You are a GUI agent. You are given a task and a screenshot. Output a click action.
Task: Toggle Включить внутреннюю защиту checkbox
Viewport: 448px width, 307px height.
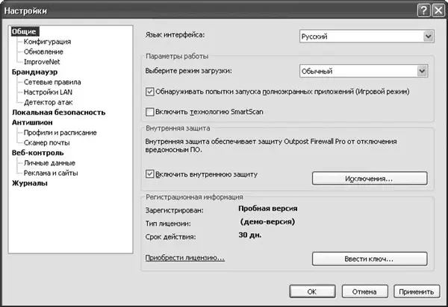(150, 174)
